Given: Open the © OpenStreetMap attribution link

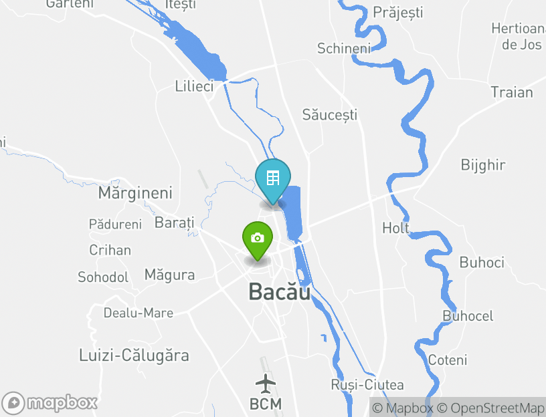Looking at the screenshot, I should [x=490, y=408].
